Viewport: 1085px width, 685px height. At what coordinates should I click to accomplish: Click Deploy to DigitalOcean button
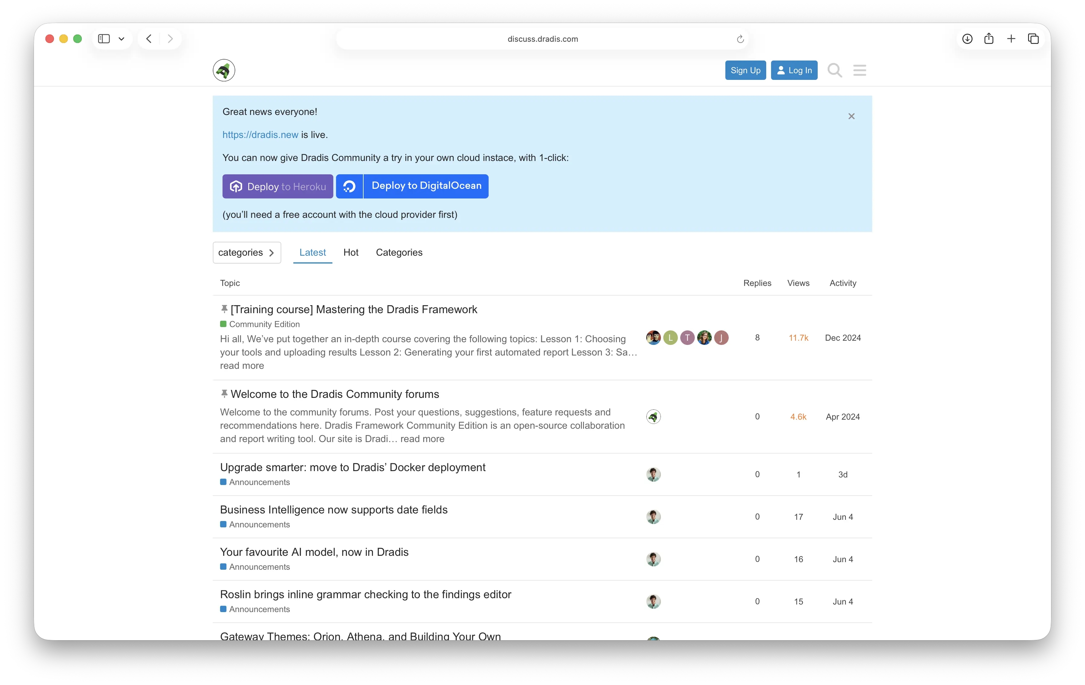click(x=412, y=186)
